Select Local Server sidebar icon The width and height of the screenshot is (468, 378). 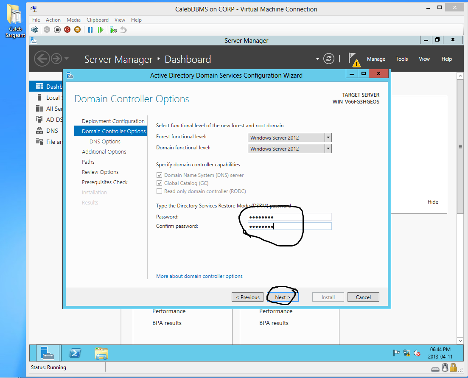[x=39, y=97]
